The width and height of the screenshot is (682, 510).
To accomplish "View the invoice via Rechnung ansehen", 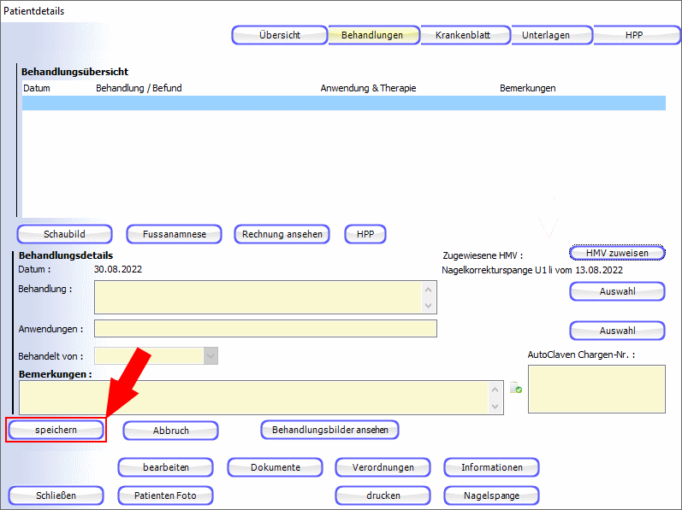I will click(282, 234).
